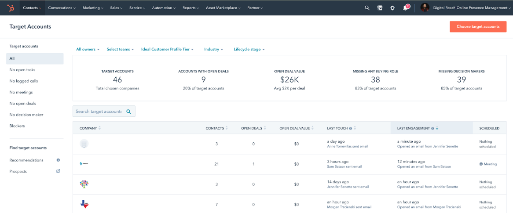Screen dimensions: 513x213
Task: Click the Choose target accounts button
Action: click(x=478, y=26)
